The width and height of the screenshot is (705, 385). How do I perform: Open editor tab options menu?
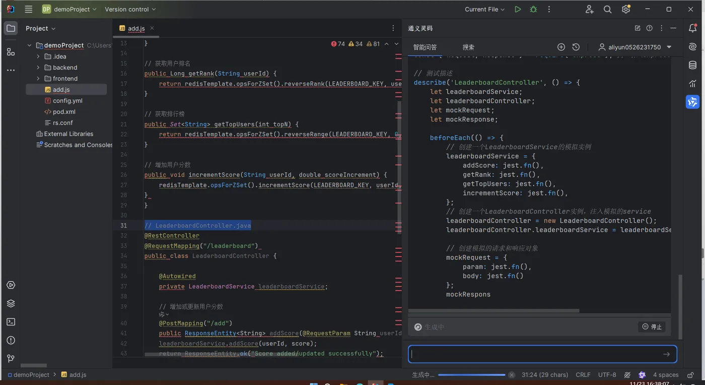(x=393, y=28)
